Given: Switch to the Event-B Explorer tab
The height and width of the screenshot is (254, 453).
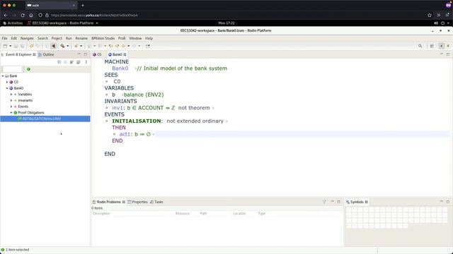Looking at the screenshot, I should click(x=19, y=54).
